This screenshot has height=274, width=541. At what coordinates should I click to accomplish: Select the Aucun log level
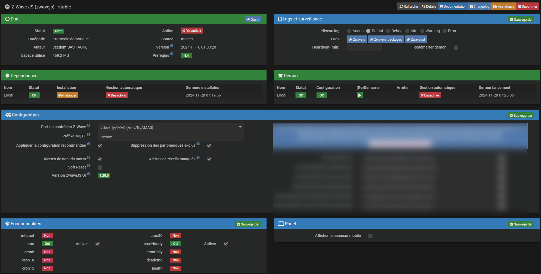click(x=349, y=31)
